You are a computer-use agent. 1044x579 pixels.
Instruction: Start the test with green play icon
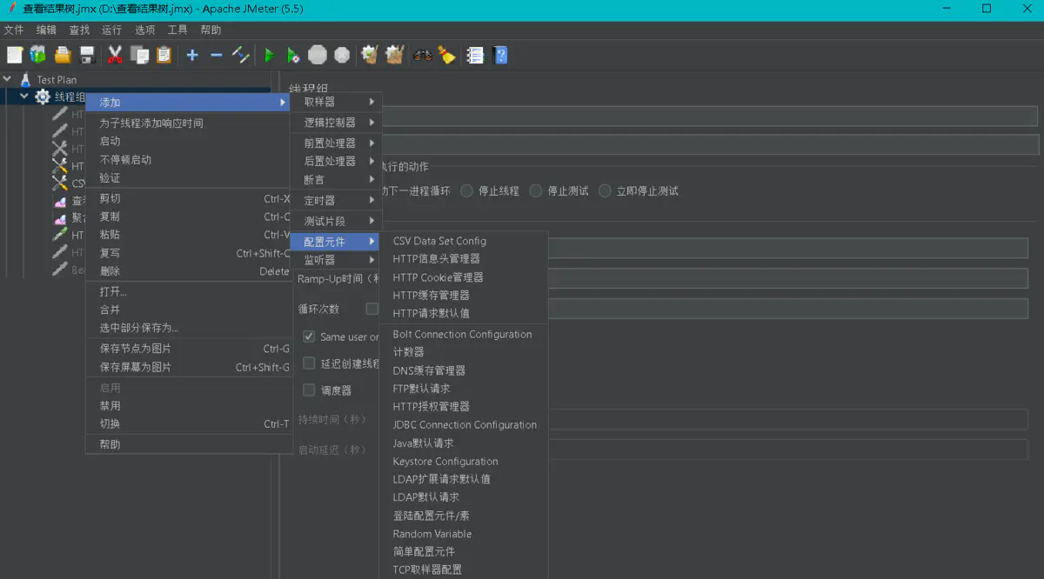[269, 55]
